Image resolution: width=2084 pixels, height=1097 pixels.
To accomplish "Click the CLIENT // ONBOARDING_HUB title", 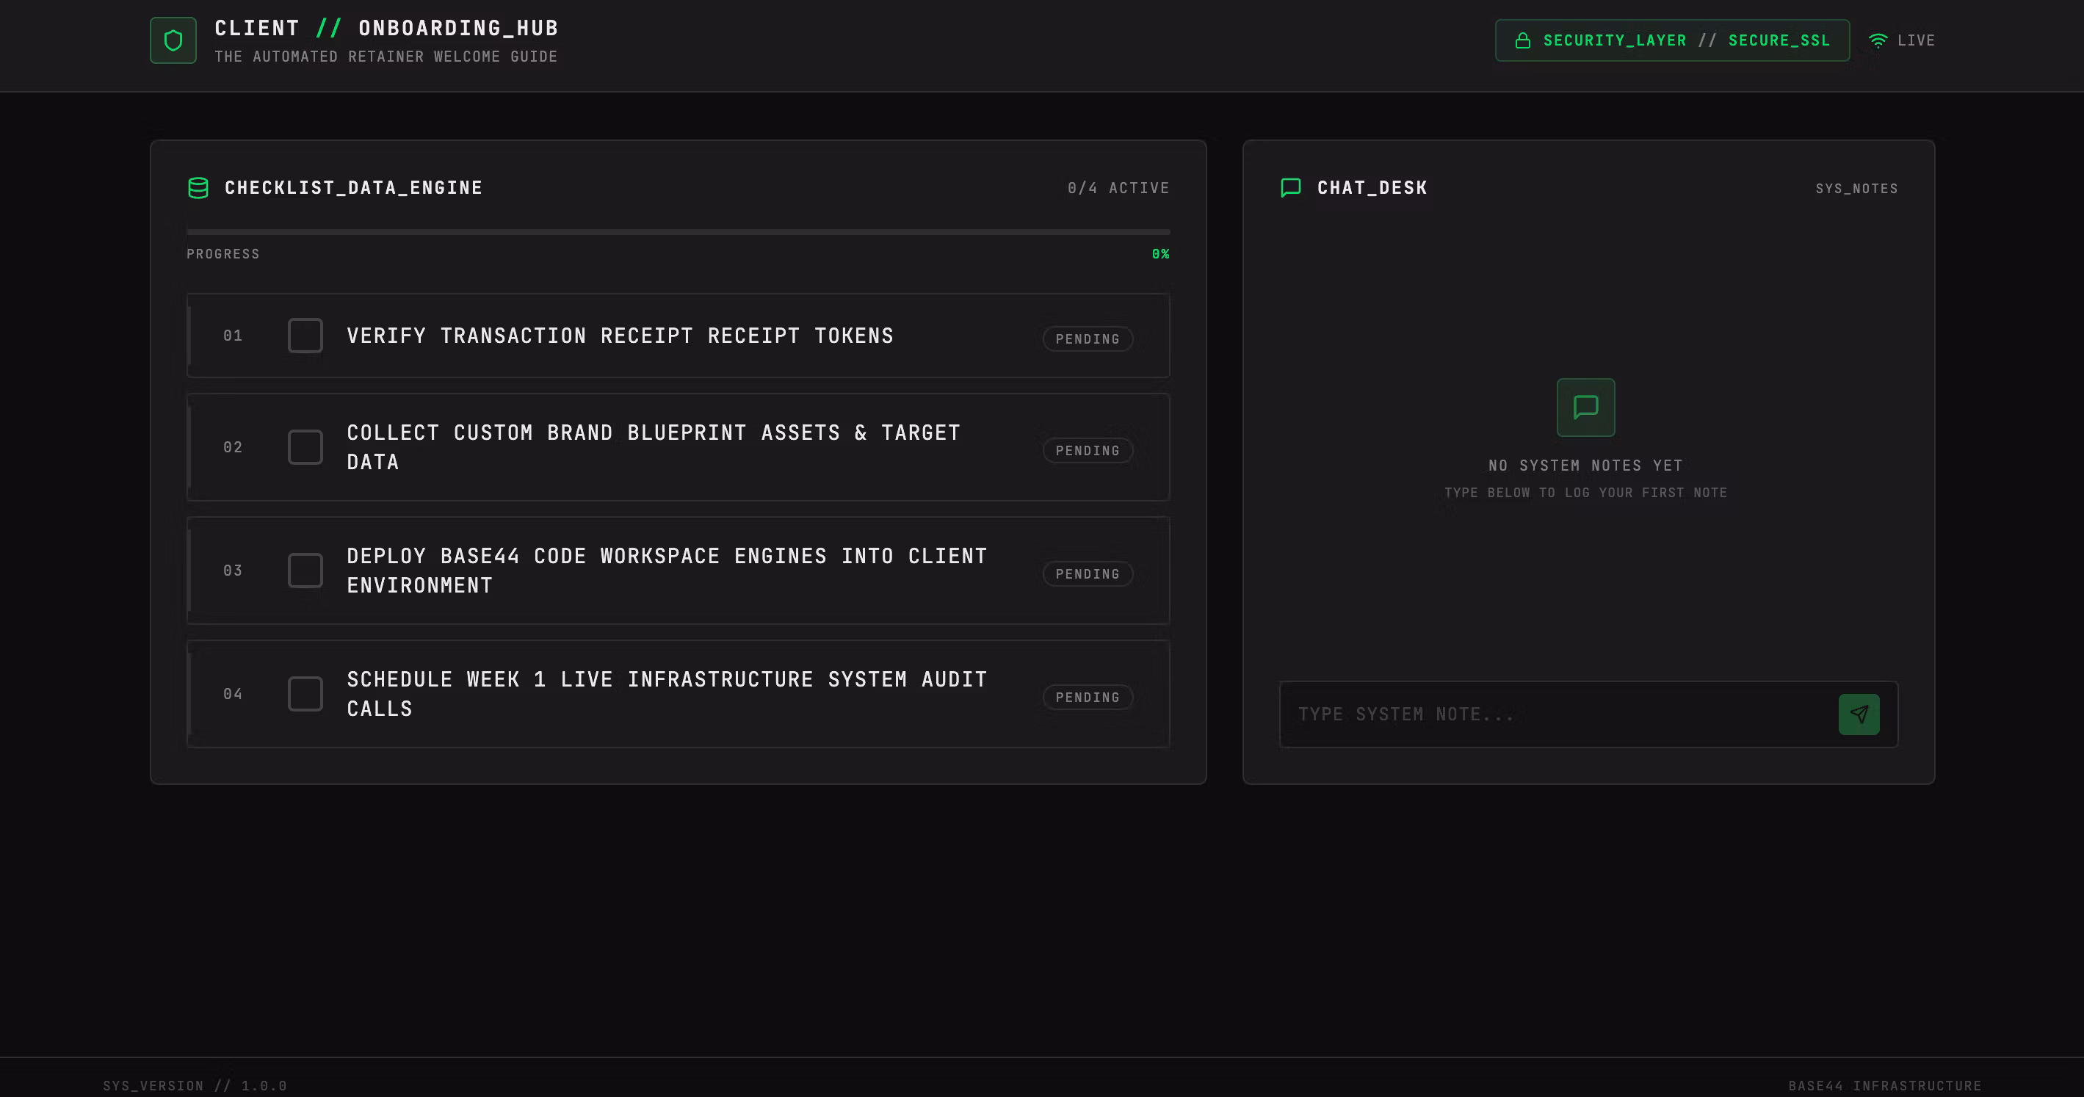I will [x=387, y=29].
